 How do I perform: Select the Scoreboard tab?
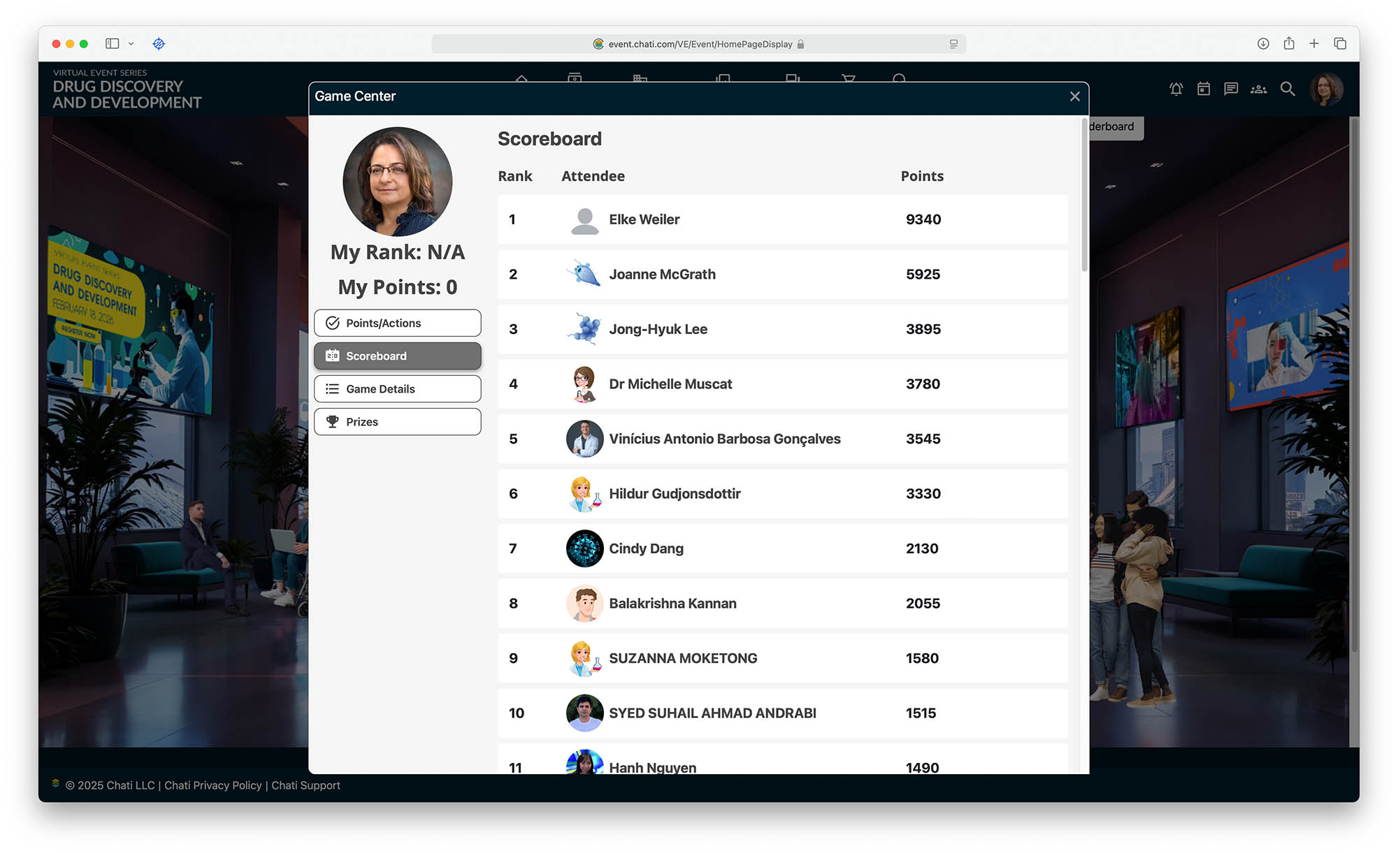click(397, 356)
